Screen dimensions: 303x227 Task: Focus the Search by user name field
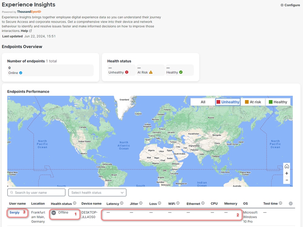tap(36, 192)
